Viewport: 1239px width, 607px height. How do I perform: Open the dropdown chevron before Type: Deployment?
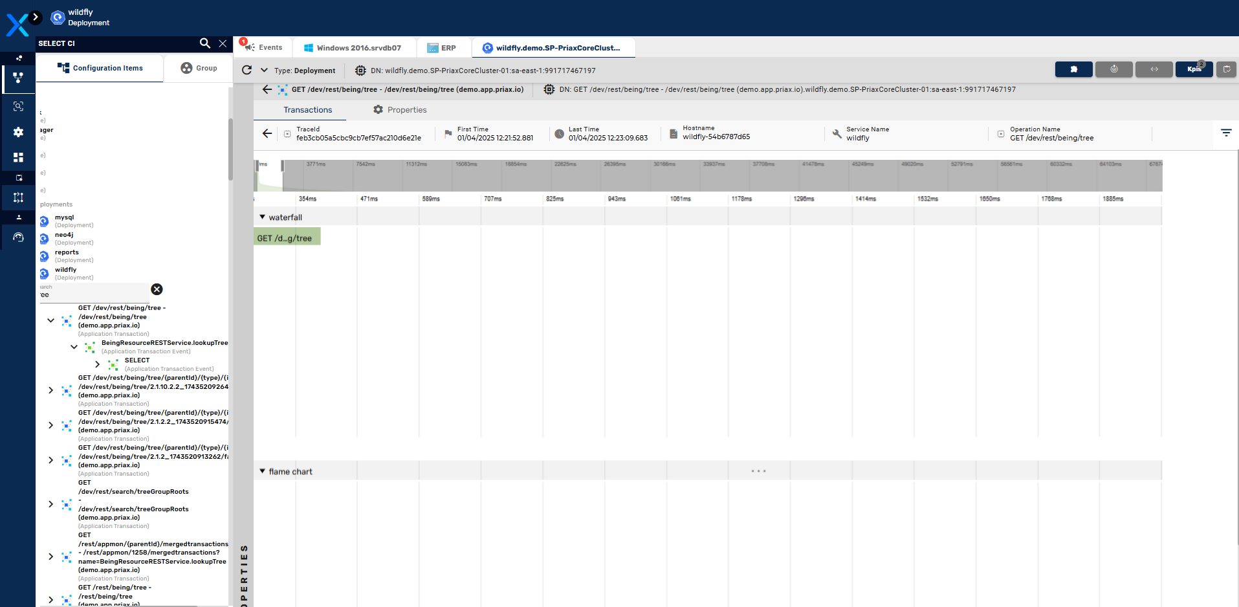264,70
